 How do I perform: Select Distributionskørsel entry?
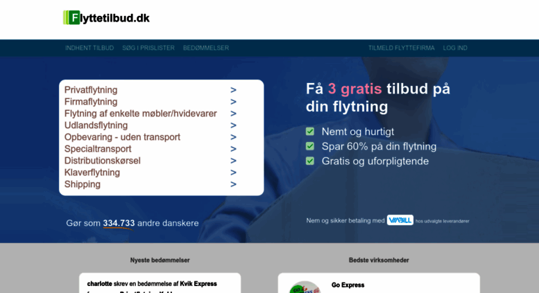(x=103, y=161)
